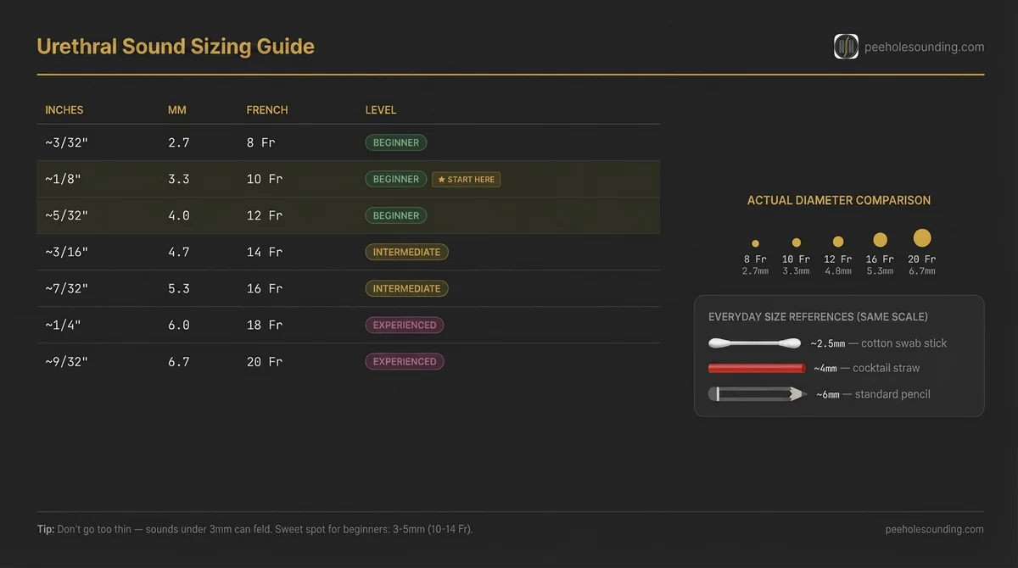The height and width of the screenshot is (568, 1018).
Task: Toggle the EXPERIENCED badge for 18 Fr
Action: [405, 325]
